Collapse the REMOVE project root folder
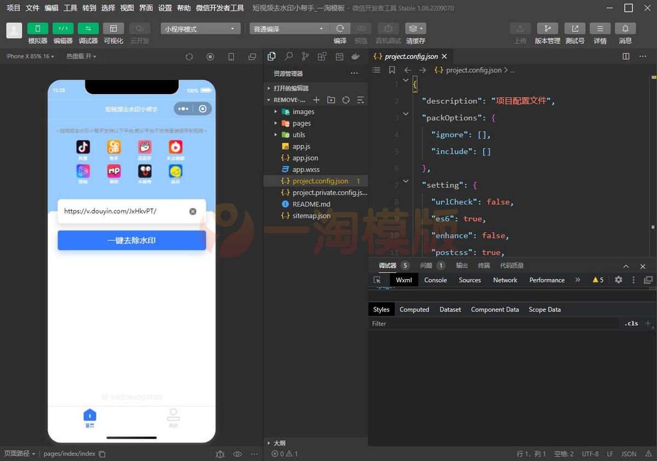This screenshot has height=461, width=657. (289, 100)
